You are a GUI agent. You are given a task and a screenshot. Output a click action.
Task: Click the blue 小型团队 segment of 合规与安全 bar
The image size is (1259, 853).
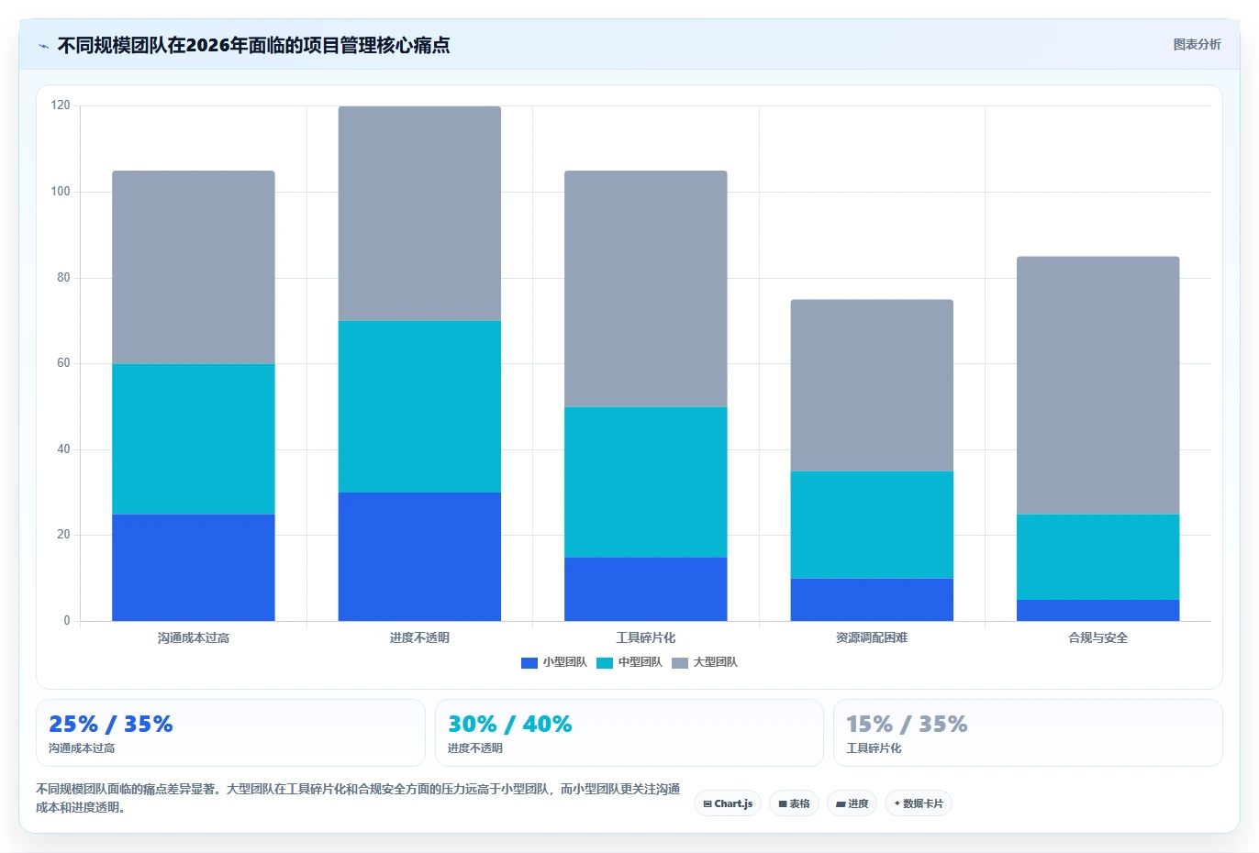pos(1098,611)
